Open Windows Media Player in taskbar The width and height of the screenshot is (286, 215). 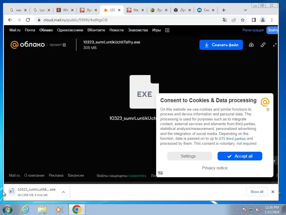coord(59,209)
